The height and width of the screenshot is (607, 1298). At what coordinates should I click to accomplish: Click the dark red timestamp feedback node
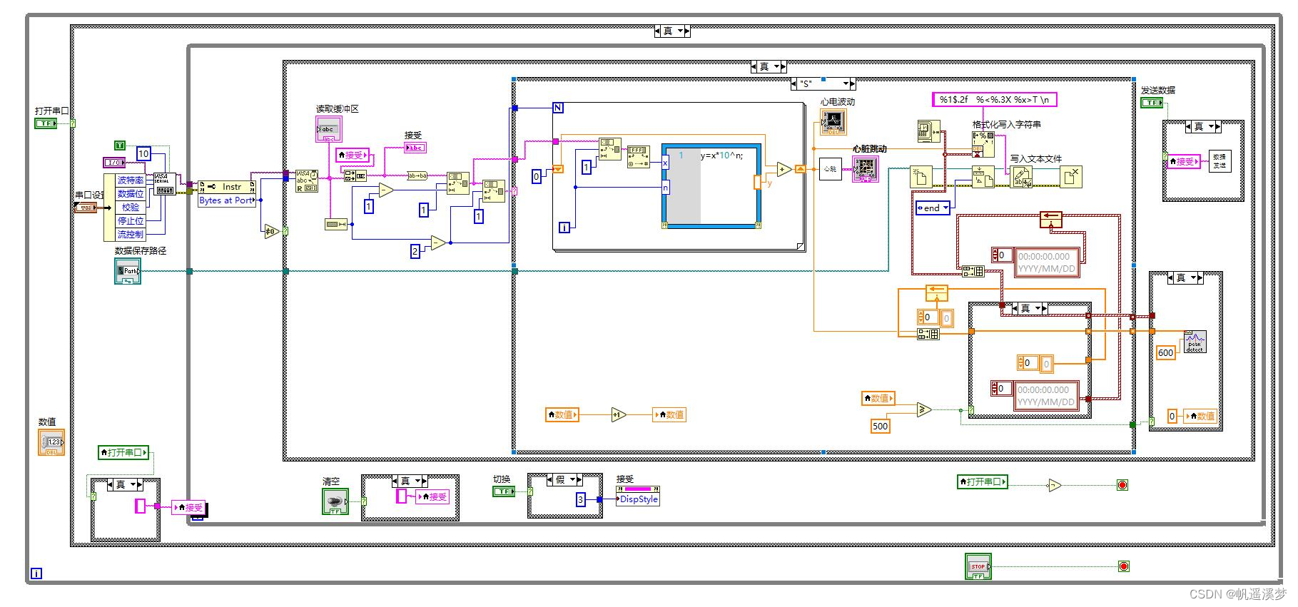pos(1050,219)
